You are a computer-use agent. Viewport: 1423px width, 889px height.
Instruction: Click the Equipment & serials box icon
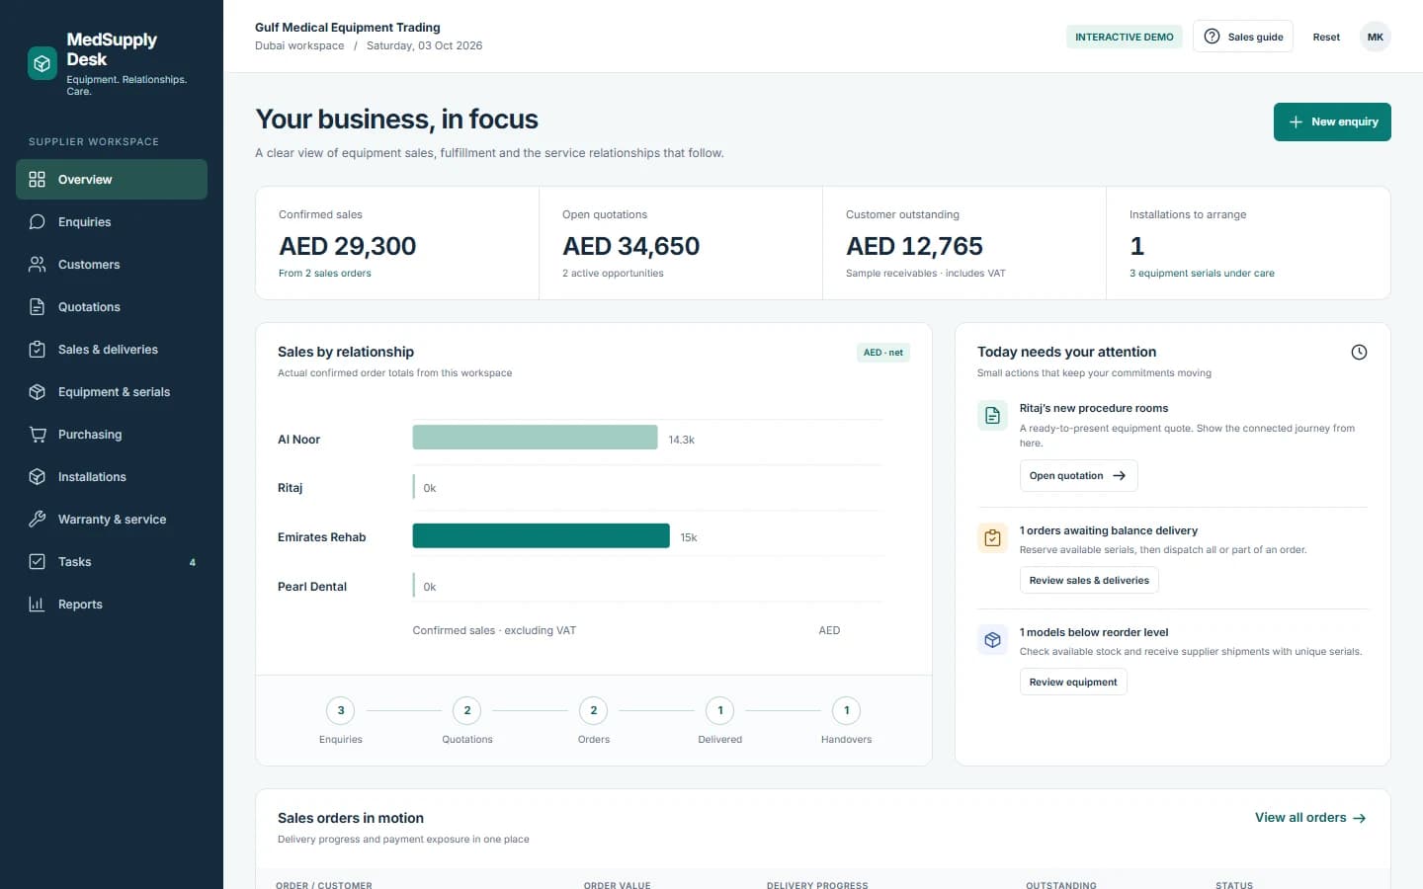tap(38, 392)
